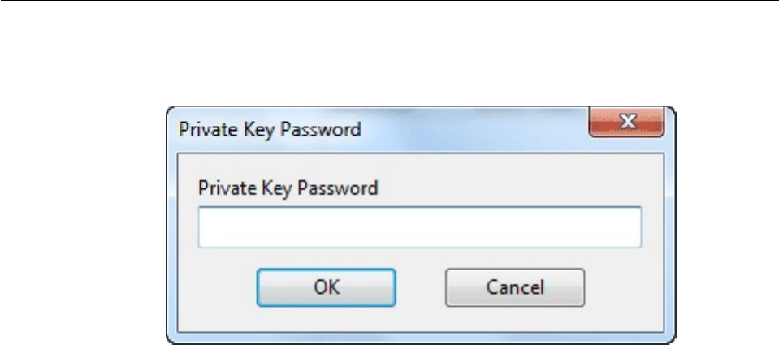Screen dimensions: 779x345
Task: Click the dialog title bar text
Action: pyautogui.click(x=270, y=130)
